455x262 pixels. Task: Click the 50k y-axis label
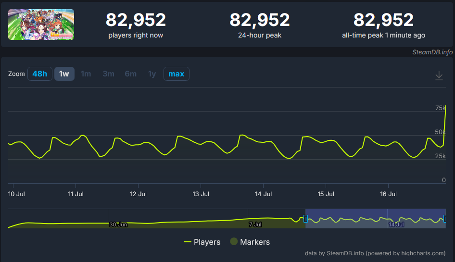(440, 132)
